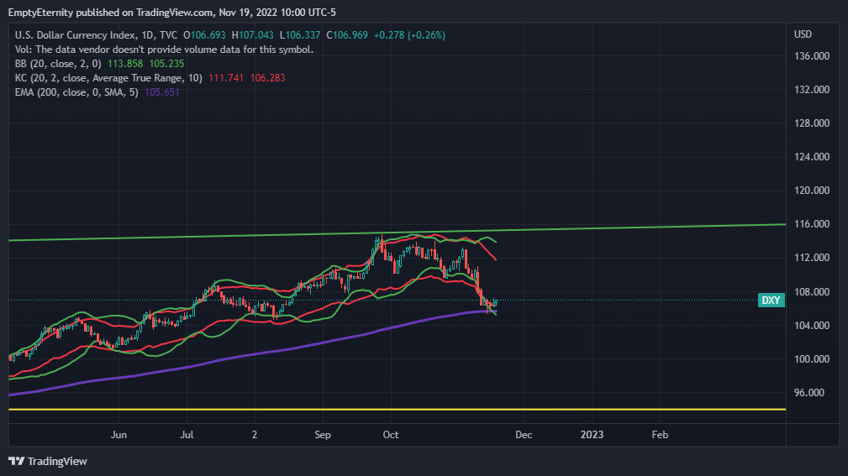
Task: Click the BB upper value 113.858
Action: tap(125, 64)
